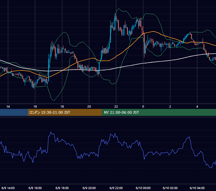Select the blue session bar before ロンドン
Screen dimensions: 216x191
tap(14, 112)
